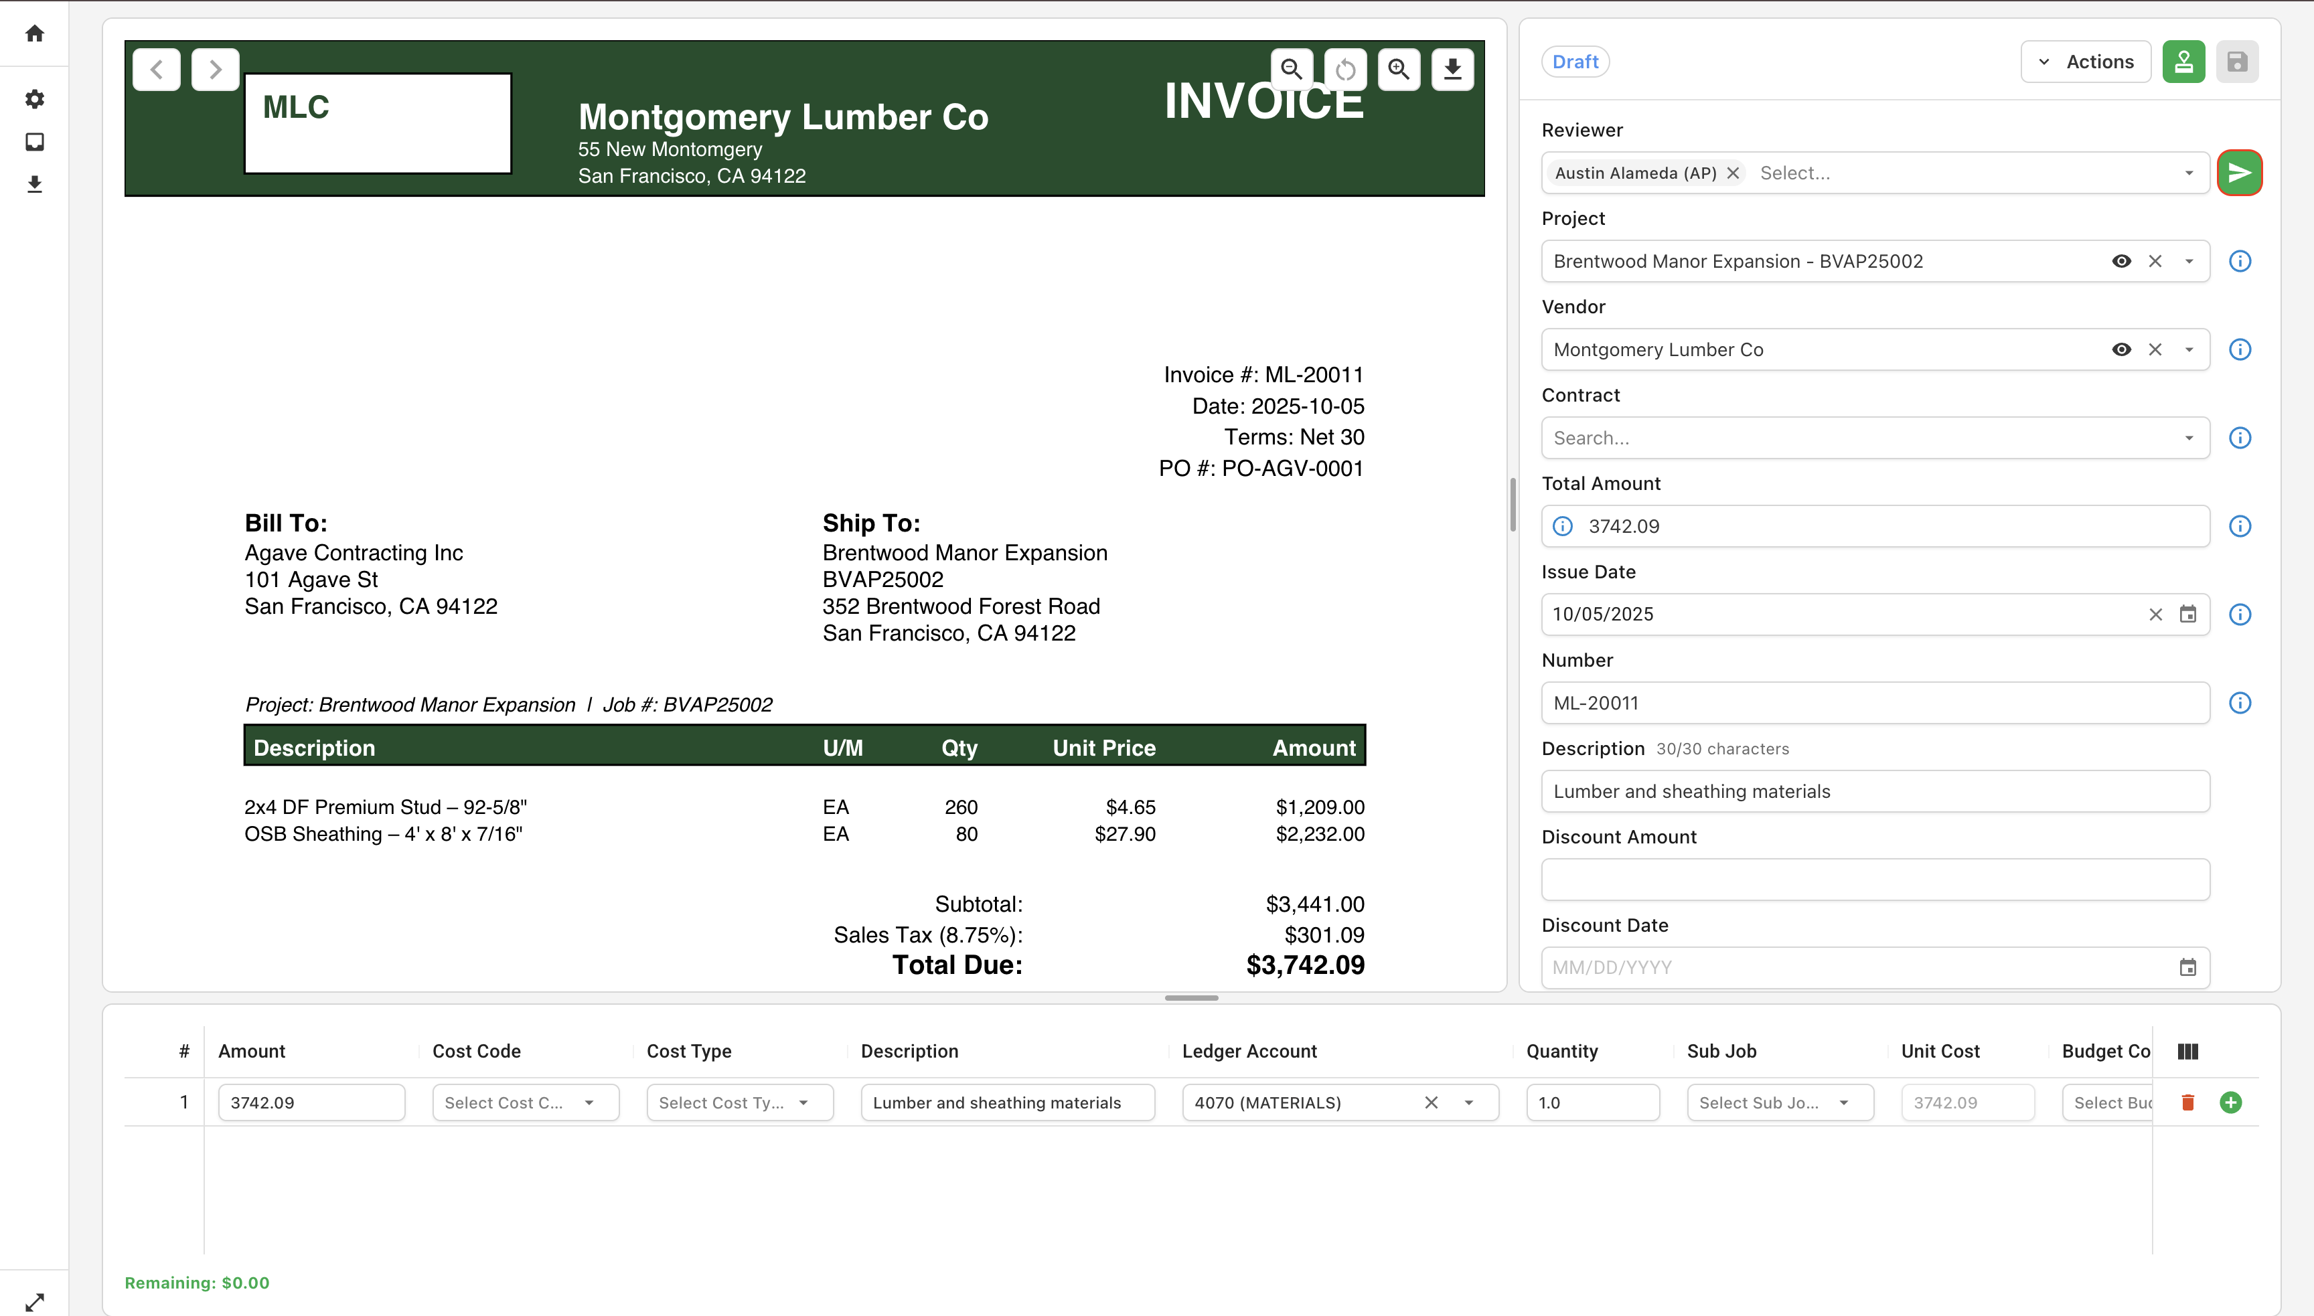This screenshot has height=1316, width=2314.
Task: Click the Cost Type column header
Action: pyautogui.click(x=689, y=1051)
